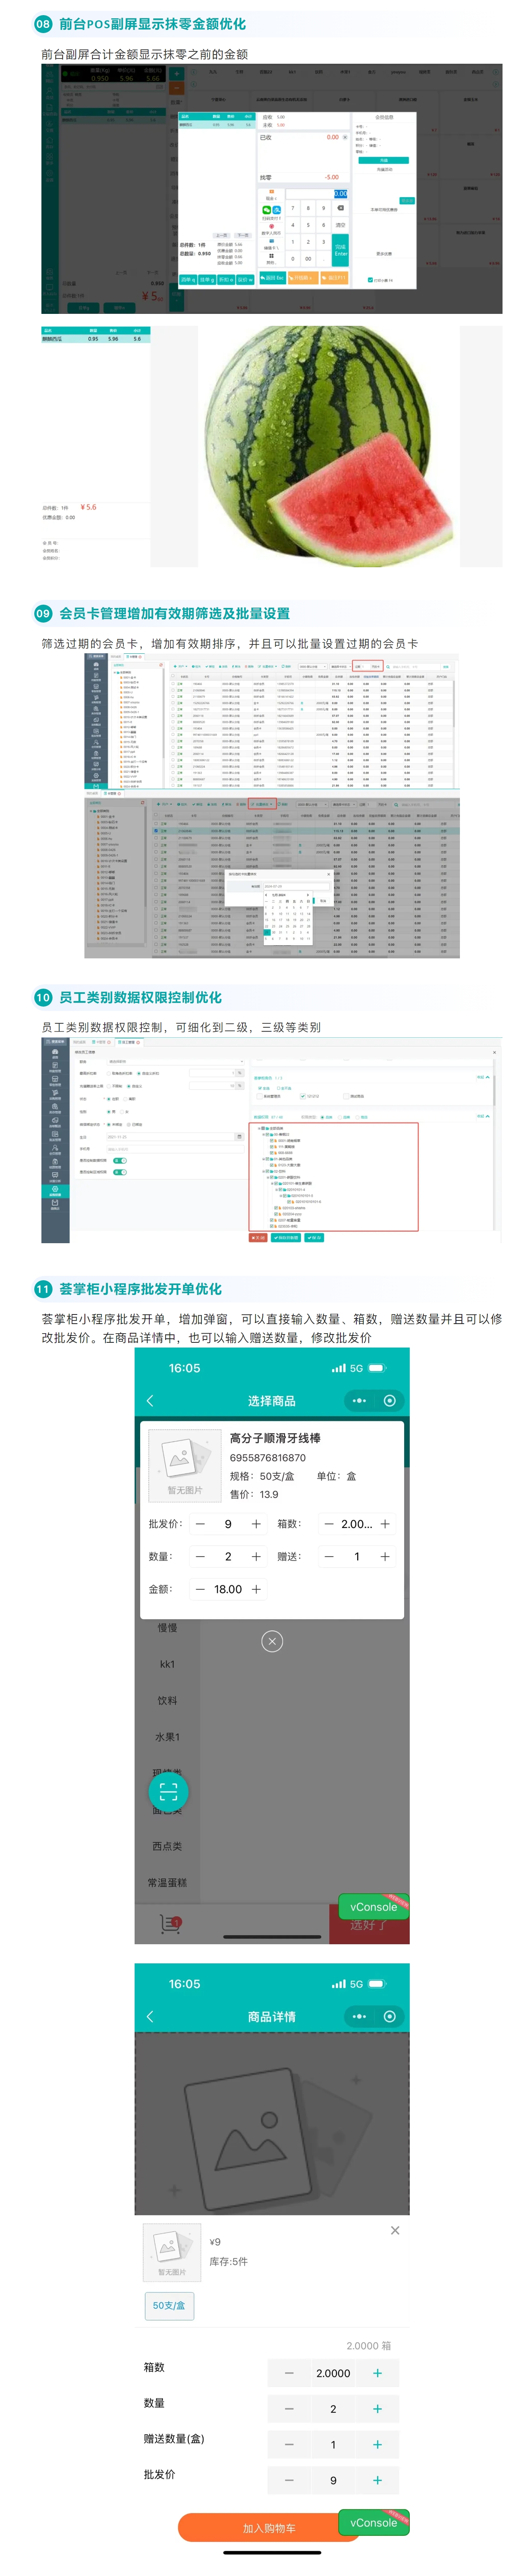Increase 批发价 on the 商品详情 sheet
The width and height of the screenshot is (530, 2576).
point(377,2480)
